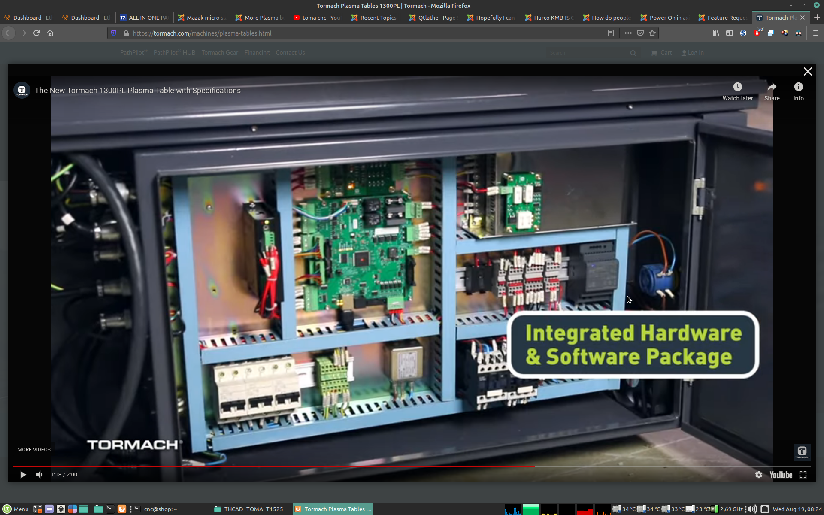Click PathPilot HUB nav link
This screenshot has height=515, width=824.
click(174, 52)
